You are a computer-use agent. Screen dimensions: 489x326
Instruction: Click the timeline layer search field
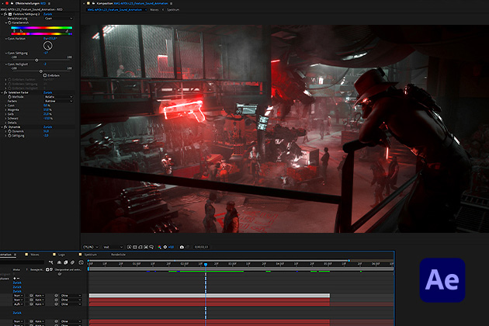[22, 262]
